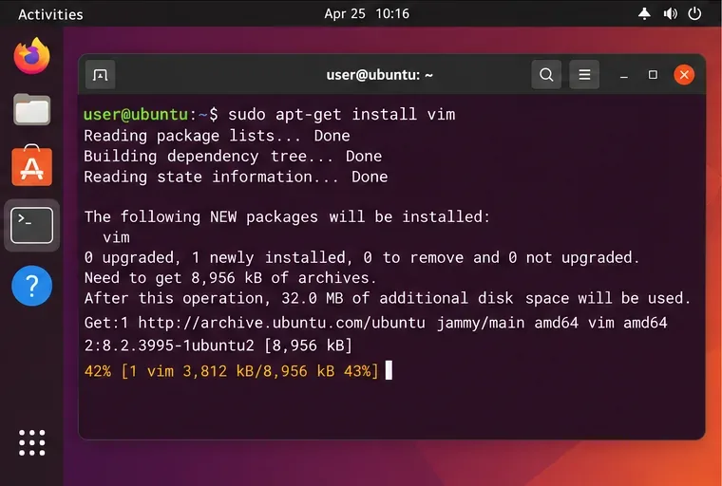Image resolution: width=722 pixels, height=486 pixels.
Task: Click the terminal search magnifier icon
Action: tap(546, 75)
